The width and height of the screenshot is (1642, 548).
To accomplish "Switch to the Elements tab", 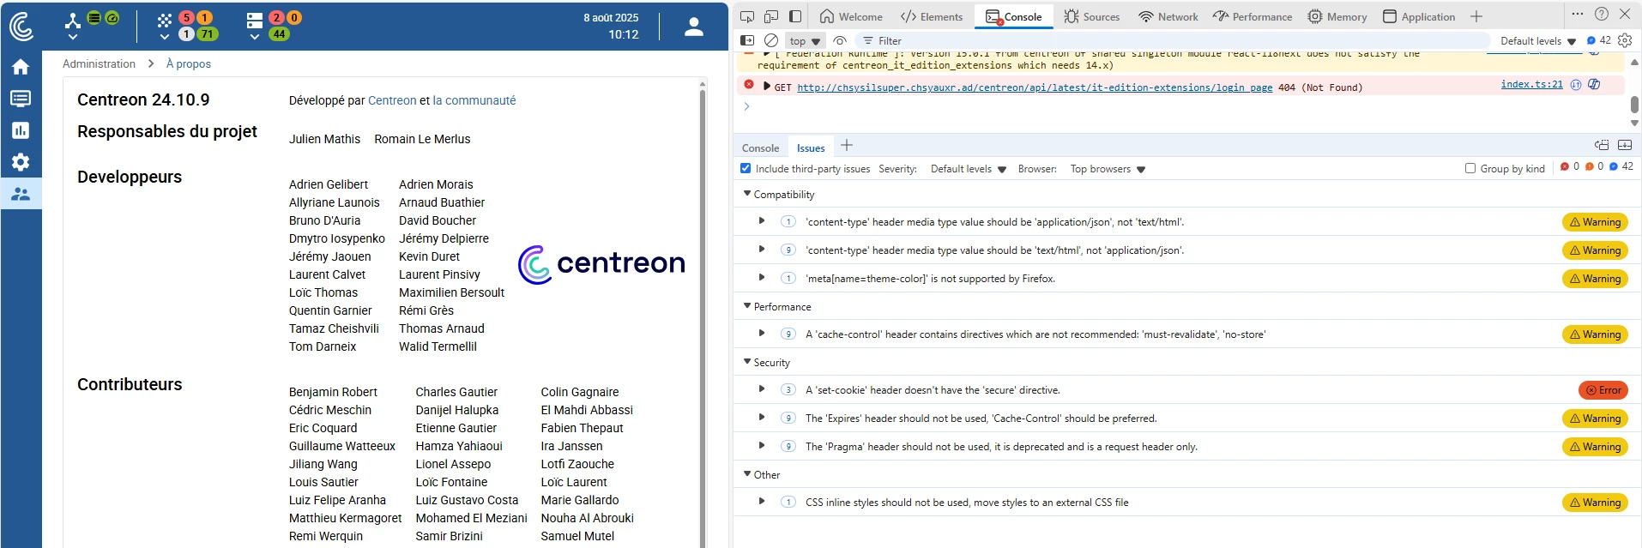I will tap(932, 16).
